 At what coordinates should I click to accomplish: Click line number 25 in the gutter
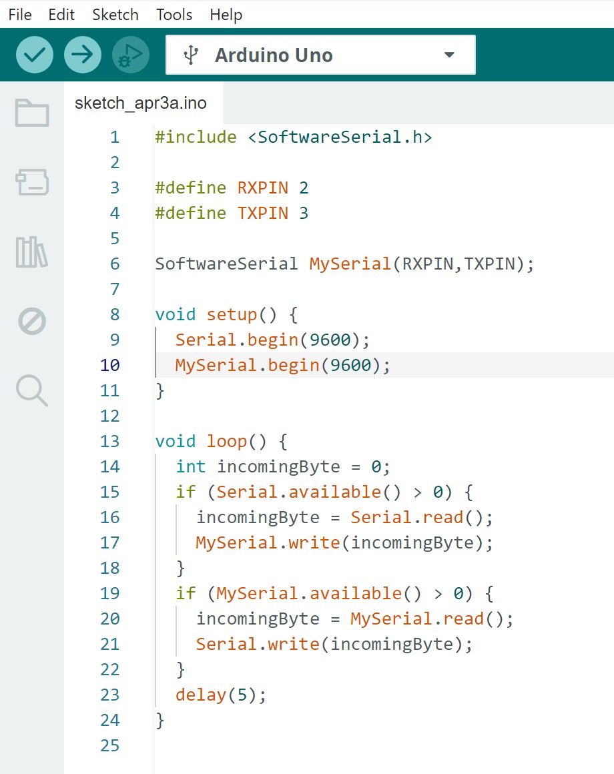click(109, 745)
